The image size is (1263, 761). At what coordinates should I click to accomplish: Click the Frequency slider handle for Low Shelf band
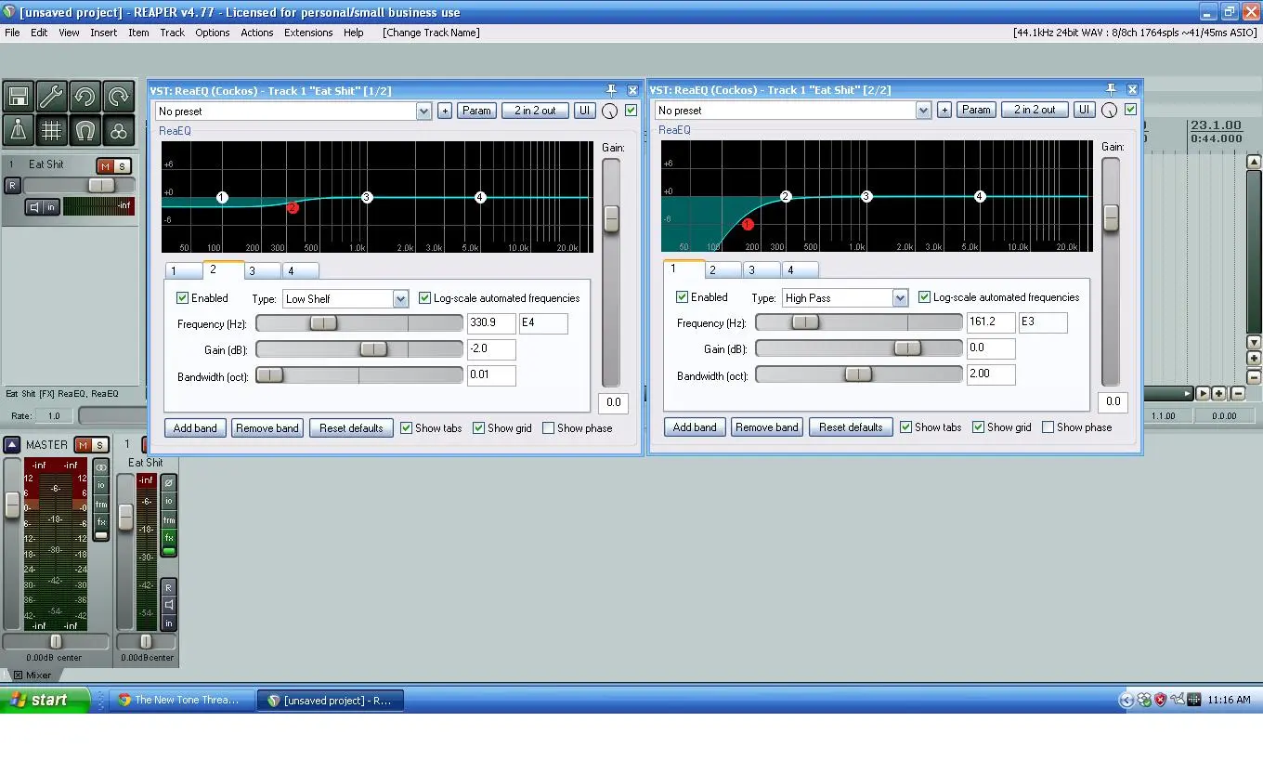pyautogui.click(x=323, y=323)
